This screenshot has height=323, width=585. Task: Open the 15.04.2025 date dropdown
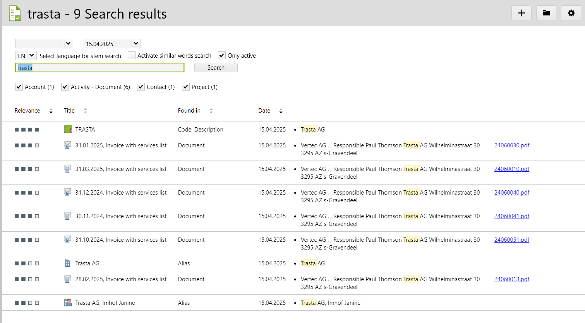pyautogui.click(x=136, y=43)
